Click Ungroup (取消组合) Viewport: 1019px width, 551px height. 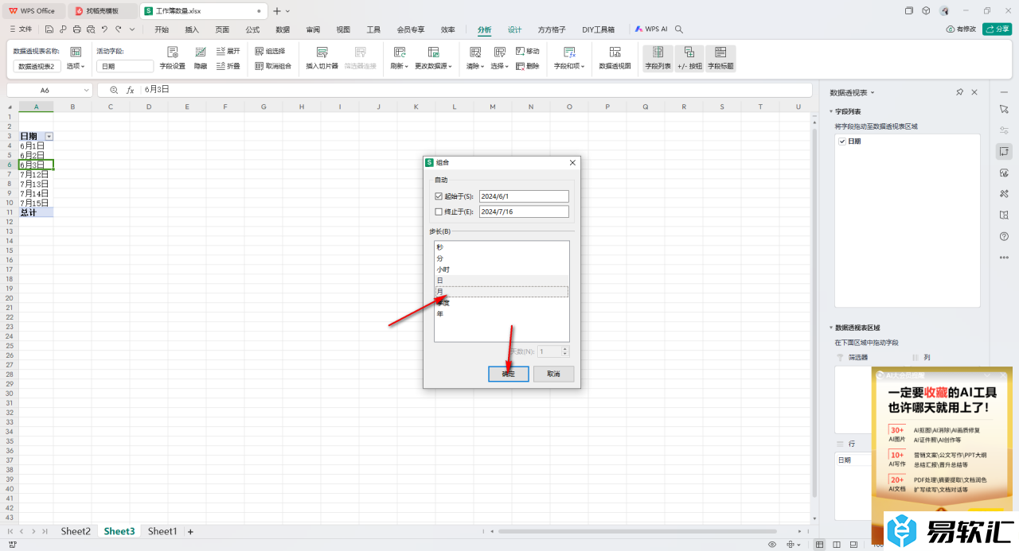(273, 66)
